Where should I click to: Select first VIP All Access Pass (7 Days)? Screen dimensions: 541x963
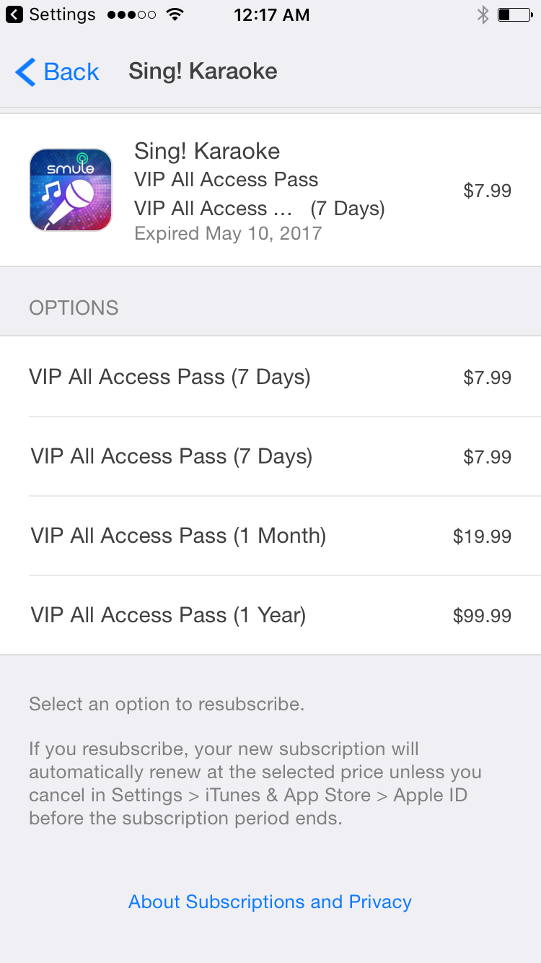coord(270,377)
